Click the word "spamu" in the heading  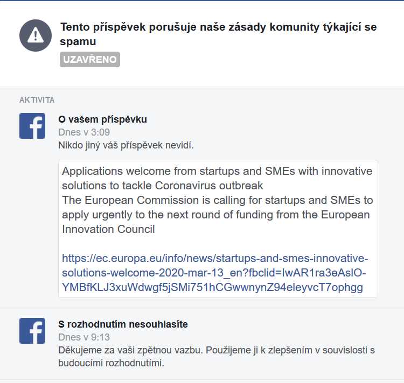click(78, 41)
